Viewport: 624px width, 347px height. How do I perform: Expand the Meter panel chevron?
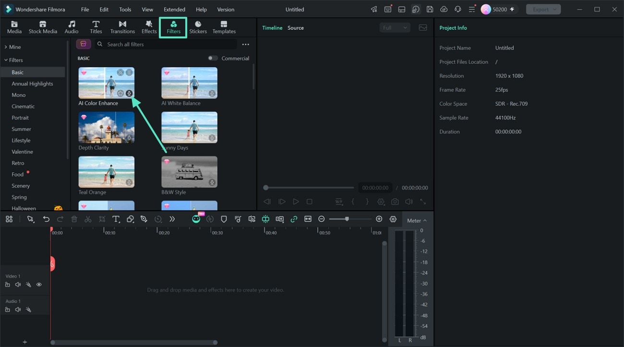point(425,221)
